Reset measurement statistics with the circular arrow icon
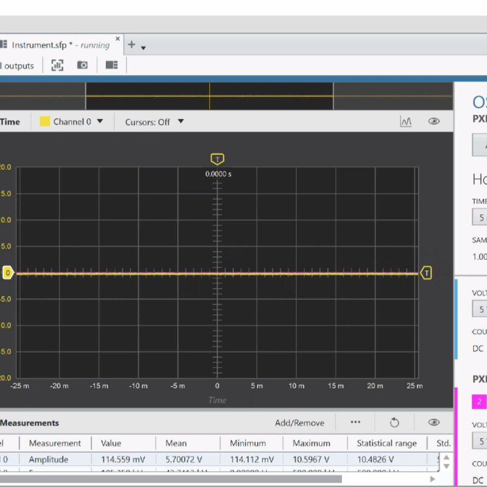Image resolution: width=487 pixels, height=487 pixels. tap(394, 422)
